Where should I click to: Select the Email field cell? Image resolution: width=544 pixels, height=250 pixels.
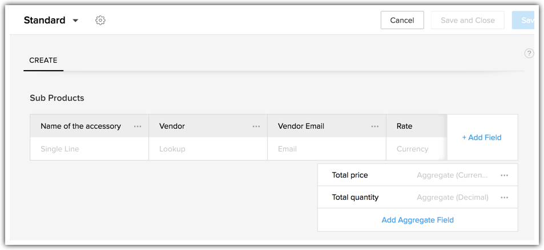pyautogui.click(x=327, y=149)
